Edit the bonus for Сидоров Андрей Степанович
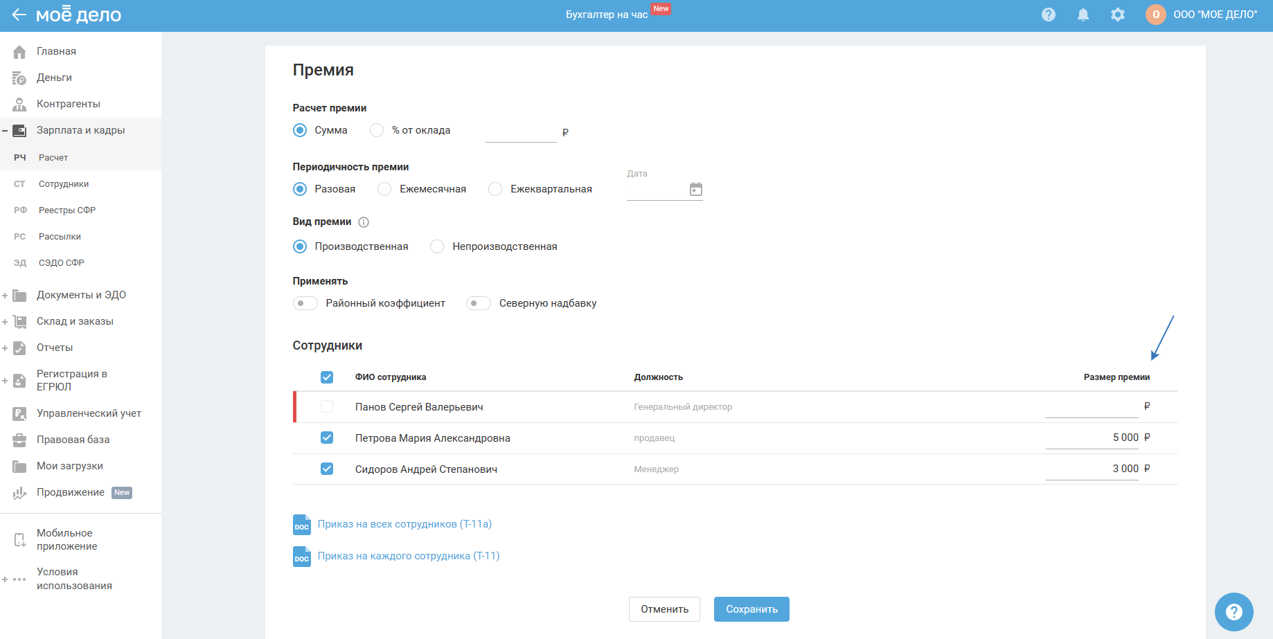Screen dimensions: 1273x639 (1092, 469)
